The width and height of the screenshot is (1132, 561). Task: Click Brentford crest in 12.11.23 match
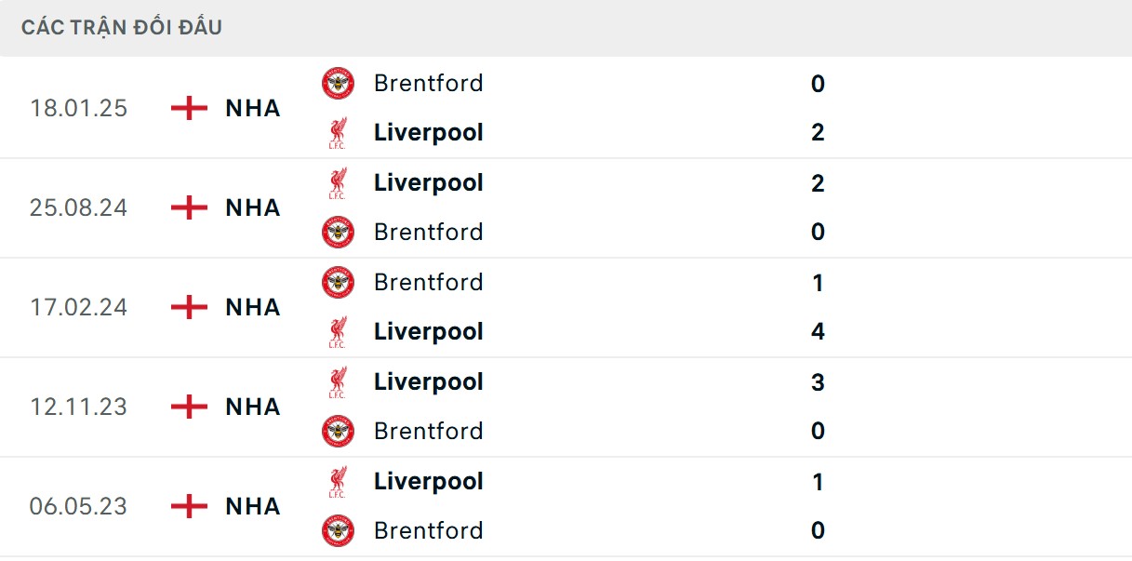pyautogui.click(x=338, y=431)
